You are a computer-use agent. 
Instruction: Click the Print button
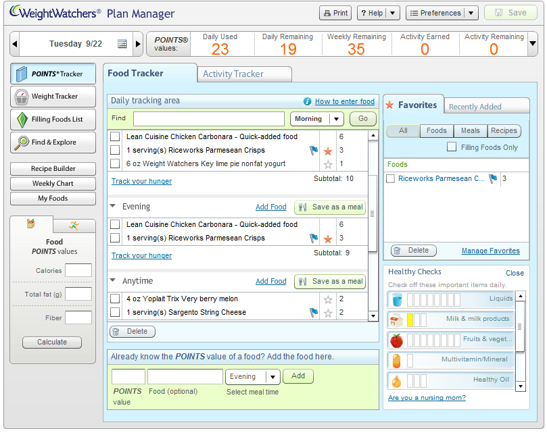(x=335, y=14)
